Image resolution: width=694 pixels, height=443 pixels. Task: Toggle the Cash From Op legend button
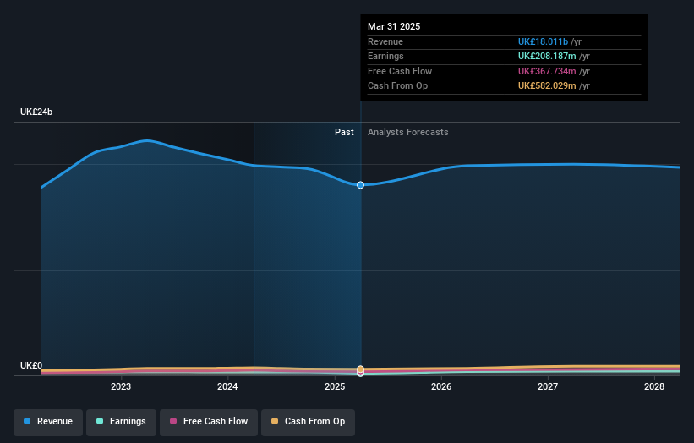click(308, 422)
